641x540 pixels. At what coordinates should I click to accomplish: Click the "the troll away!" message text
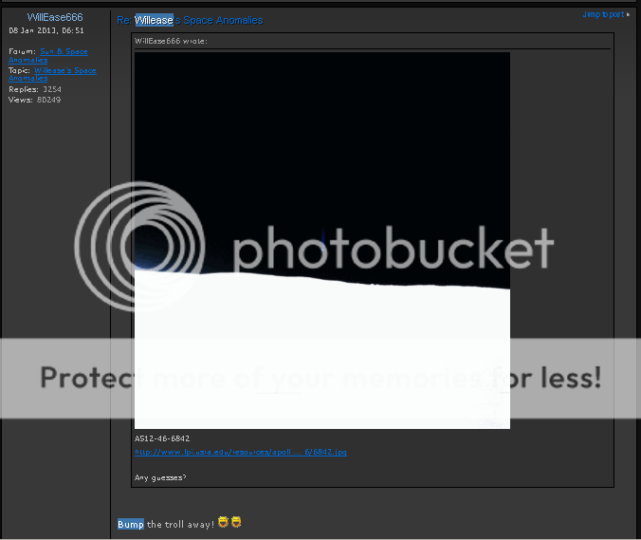180,525
